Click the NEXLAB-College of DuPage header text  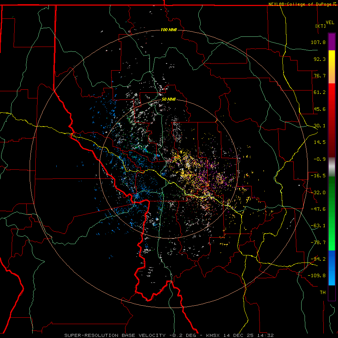tap(300, 4)
